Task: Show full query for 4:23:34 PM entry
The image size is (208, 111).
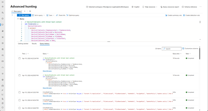Action: point(47,71)
